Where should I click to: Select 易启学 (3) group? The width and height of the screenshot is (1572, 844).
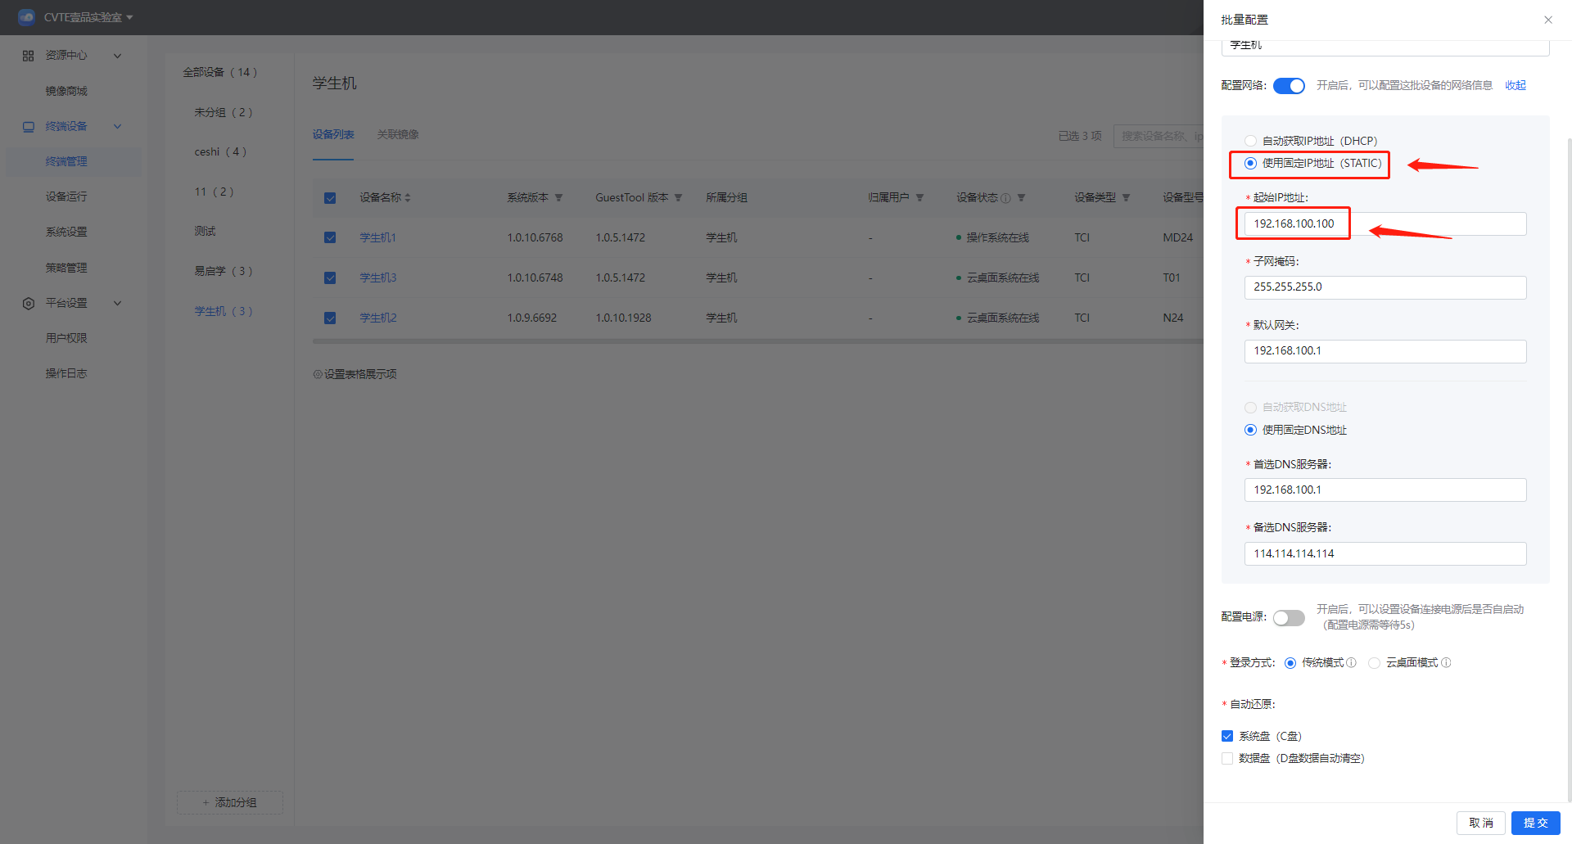tap(224, 271)
